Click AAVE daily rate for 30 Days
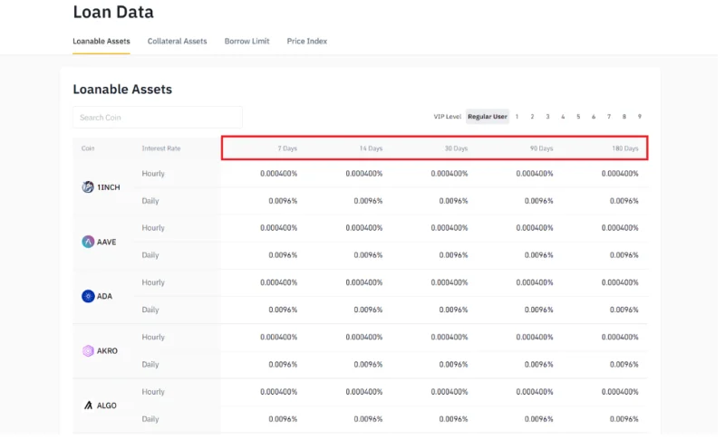 pyautogui.click(x=453, y=255)
